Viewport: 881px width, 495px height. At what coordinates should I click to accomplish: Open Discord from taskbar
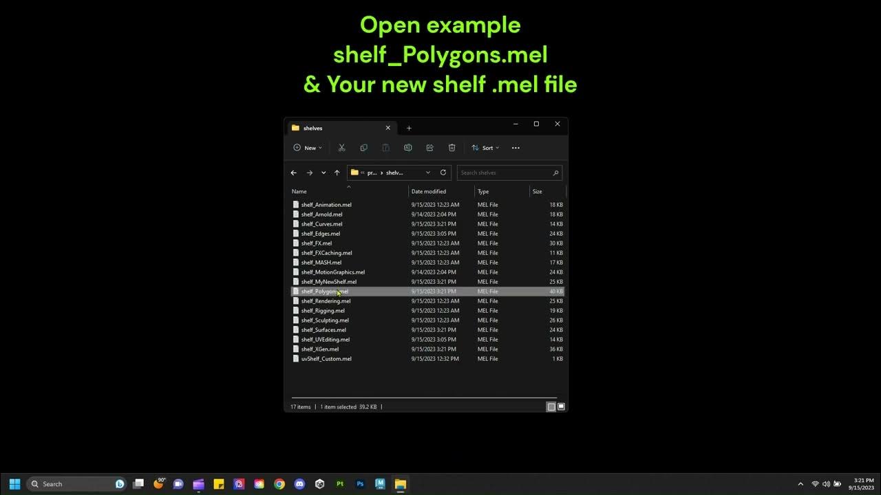(299, 484)
